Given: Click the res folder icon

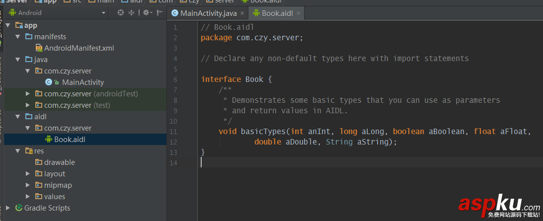Looking at the screenshot, I should pos(29,151).
